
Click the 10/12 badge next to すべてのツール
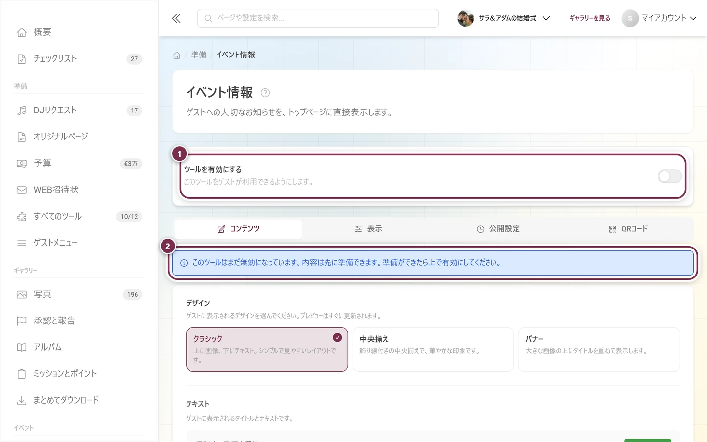(x=129, y=217)
